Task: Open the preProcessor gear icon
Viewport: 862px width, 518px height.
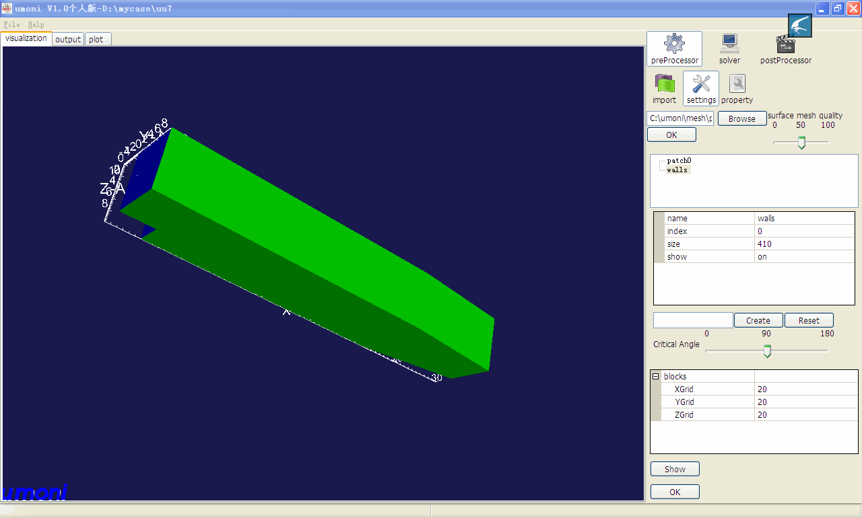Action: point(674,44)
